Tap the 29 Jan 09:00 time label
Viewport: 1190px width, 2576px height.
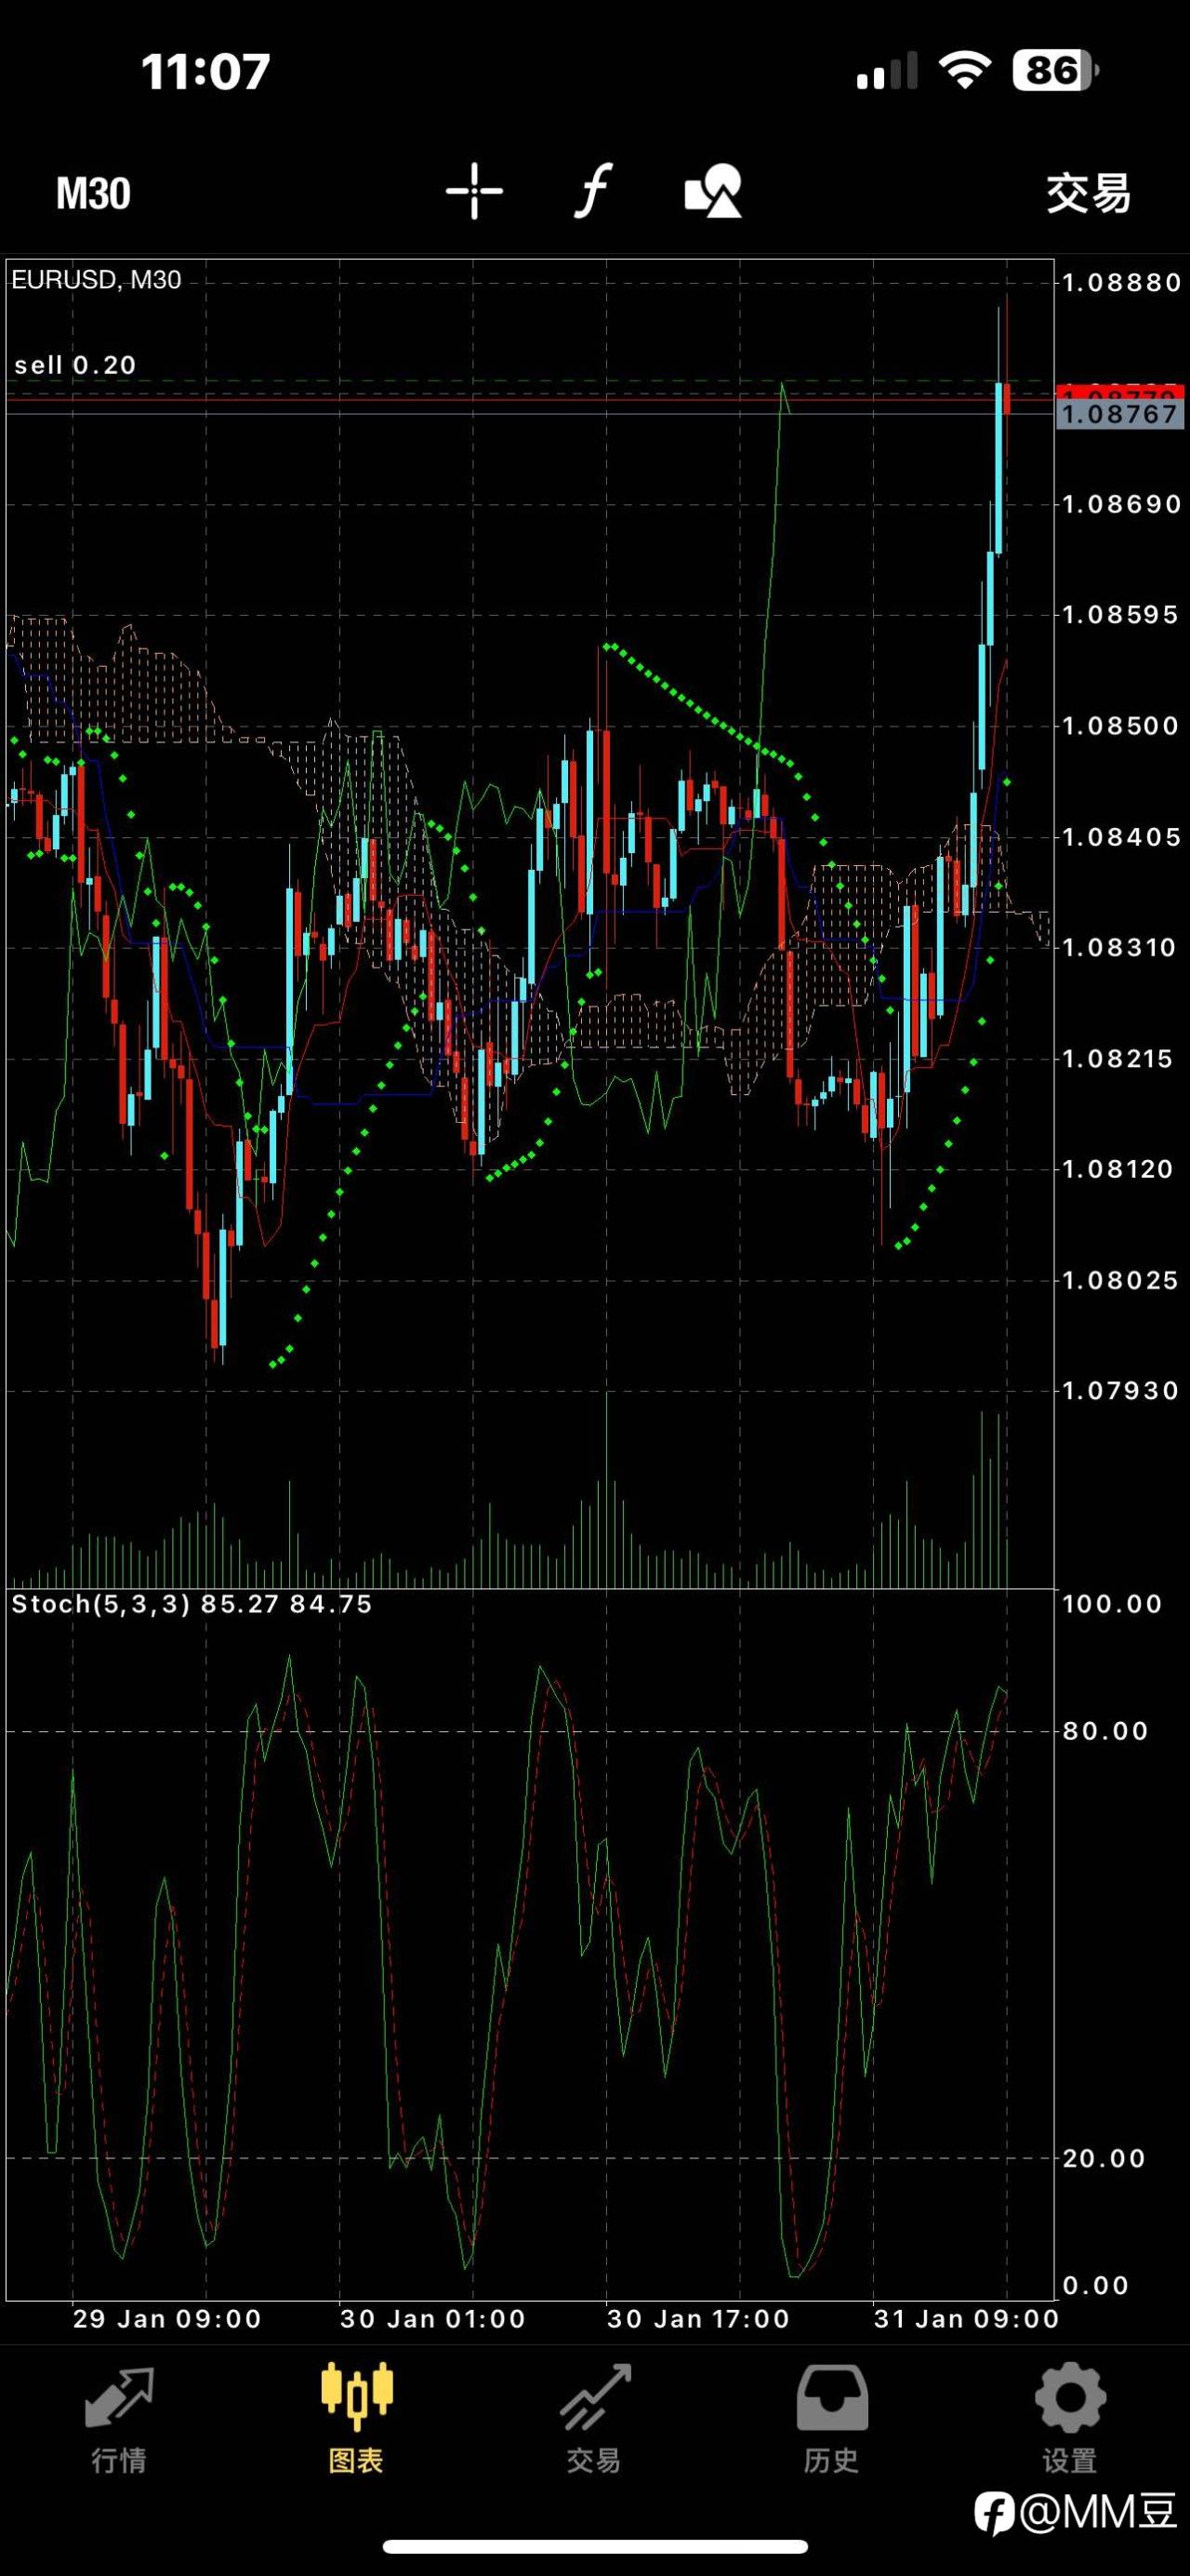tap(166, 2319)
